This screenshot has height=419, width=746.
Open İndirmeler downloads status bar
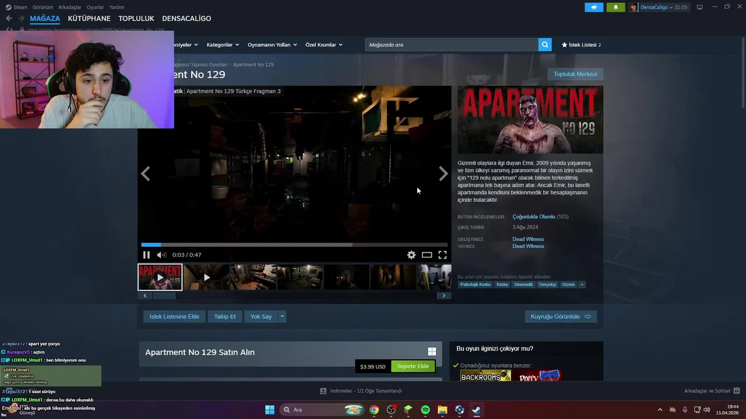pyautogui.click(x=361, y=391)
